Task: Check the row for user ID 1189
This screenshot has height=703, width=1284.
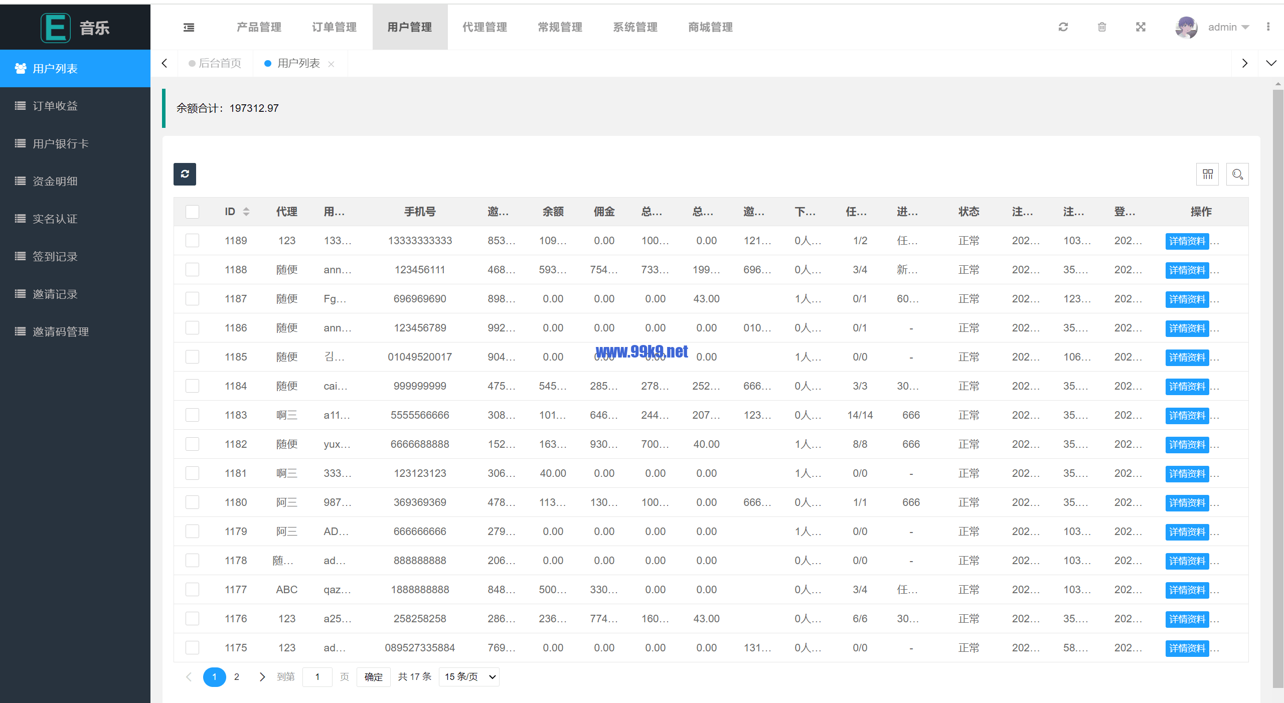Action: [192, 241]
